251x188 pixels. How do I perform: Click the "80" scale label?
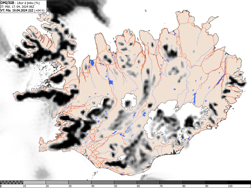coord(183,186)
